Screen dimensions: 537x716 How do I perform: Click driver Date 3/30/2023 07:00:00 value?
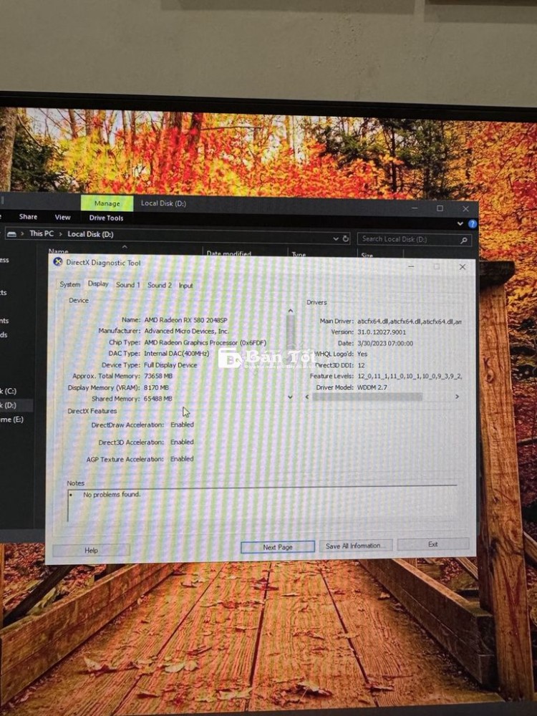coord(385,344)
